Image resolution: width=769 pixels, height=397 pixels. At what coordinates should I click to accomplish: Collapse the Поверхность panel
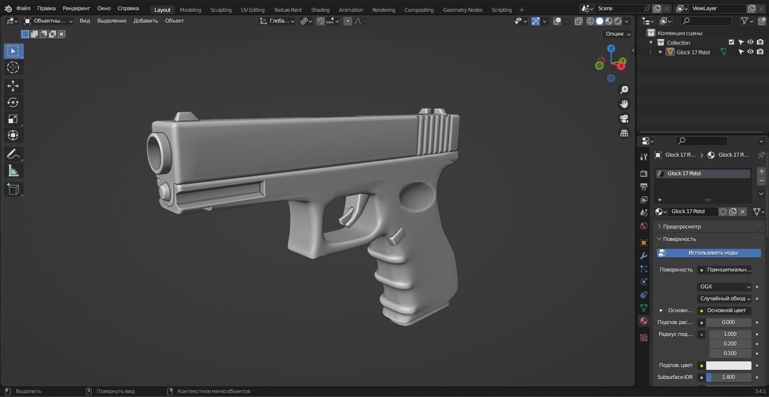pyautogui.click(x=710, y=239)
